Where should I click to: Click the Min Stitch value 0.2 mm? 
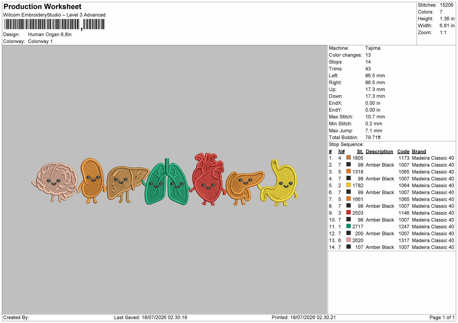[x=374, y=124]
